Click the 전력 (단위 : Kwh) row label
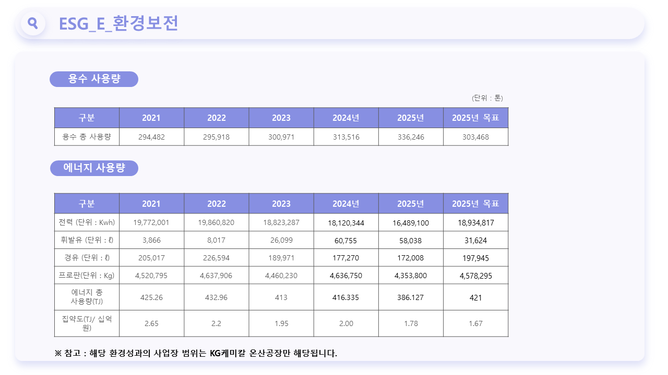This screenshot has width=668, height=375. [87, 222]
